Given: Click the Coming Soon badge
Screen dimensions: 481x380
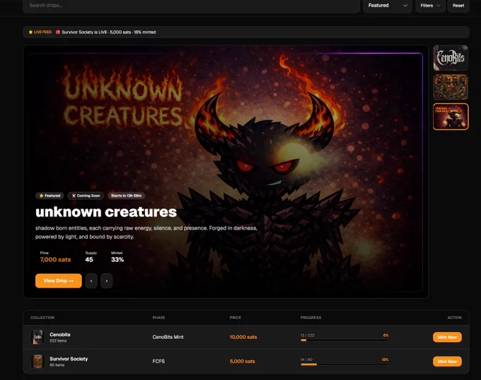Looking at the screenshot, I should 86,195.
